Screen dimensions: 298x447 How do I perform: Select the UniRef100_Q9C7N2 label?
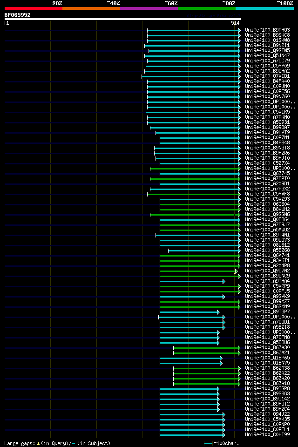click(267, 271)
